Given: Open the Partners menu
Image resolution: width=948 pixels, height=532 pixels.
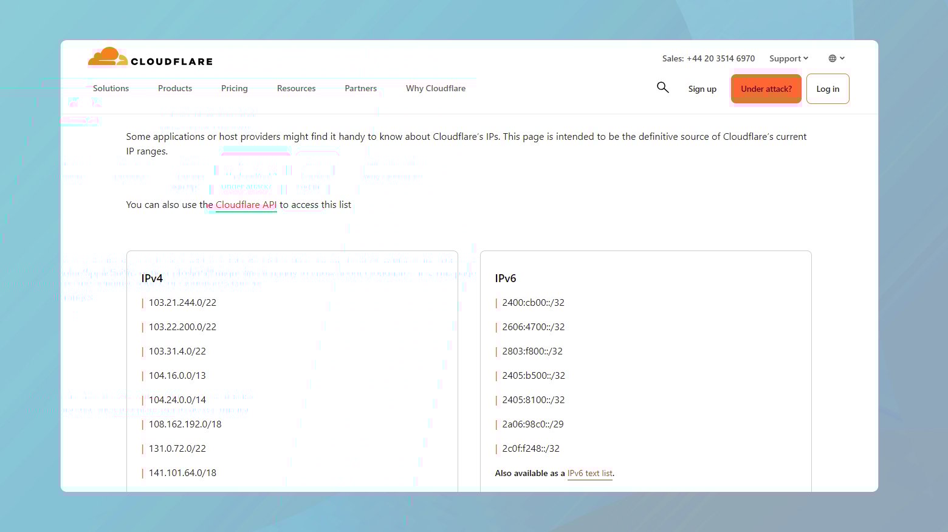Looking at the screenshot, I should [360, 88].
